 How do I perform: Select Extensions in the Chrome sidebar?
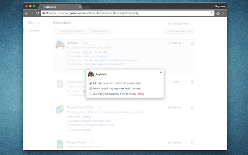tap(33, 31)
